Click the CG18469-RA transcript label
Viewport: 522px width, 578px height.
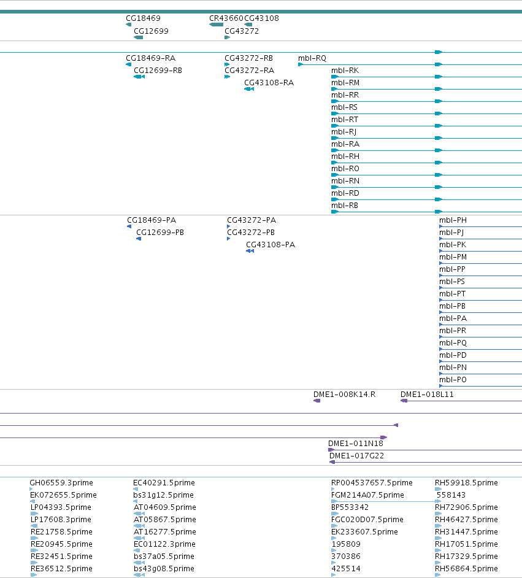[151, 58]
